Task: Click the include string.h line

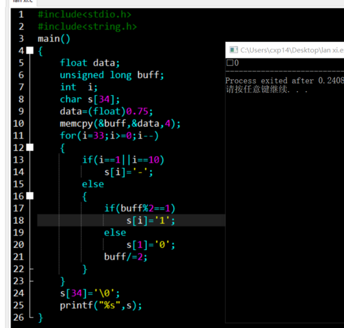Action: [87, 27]
